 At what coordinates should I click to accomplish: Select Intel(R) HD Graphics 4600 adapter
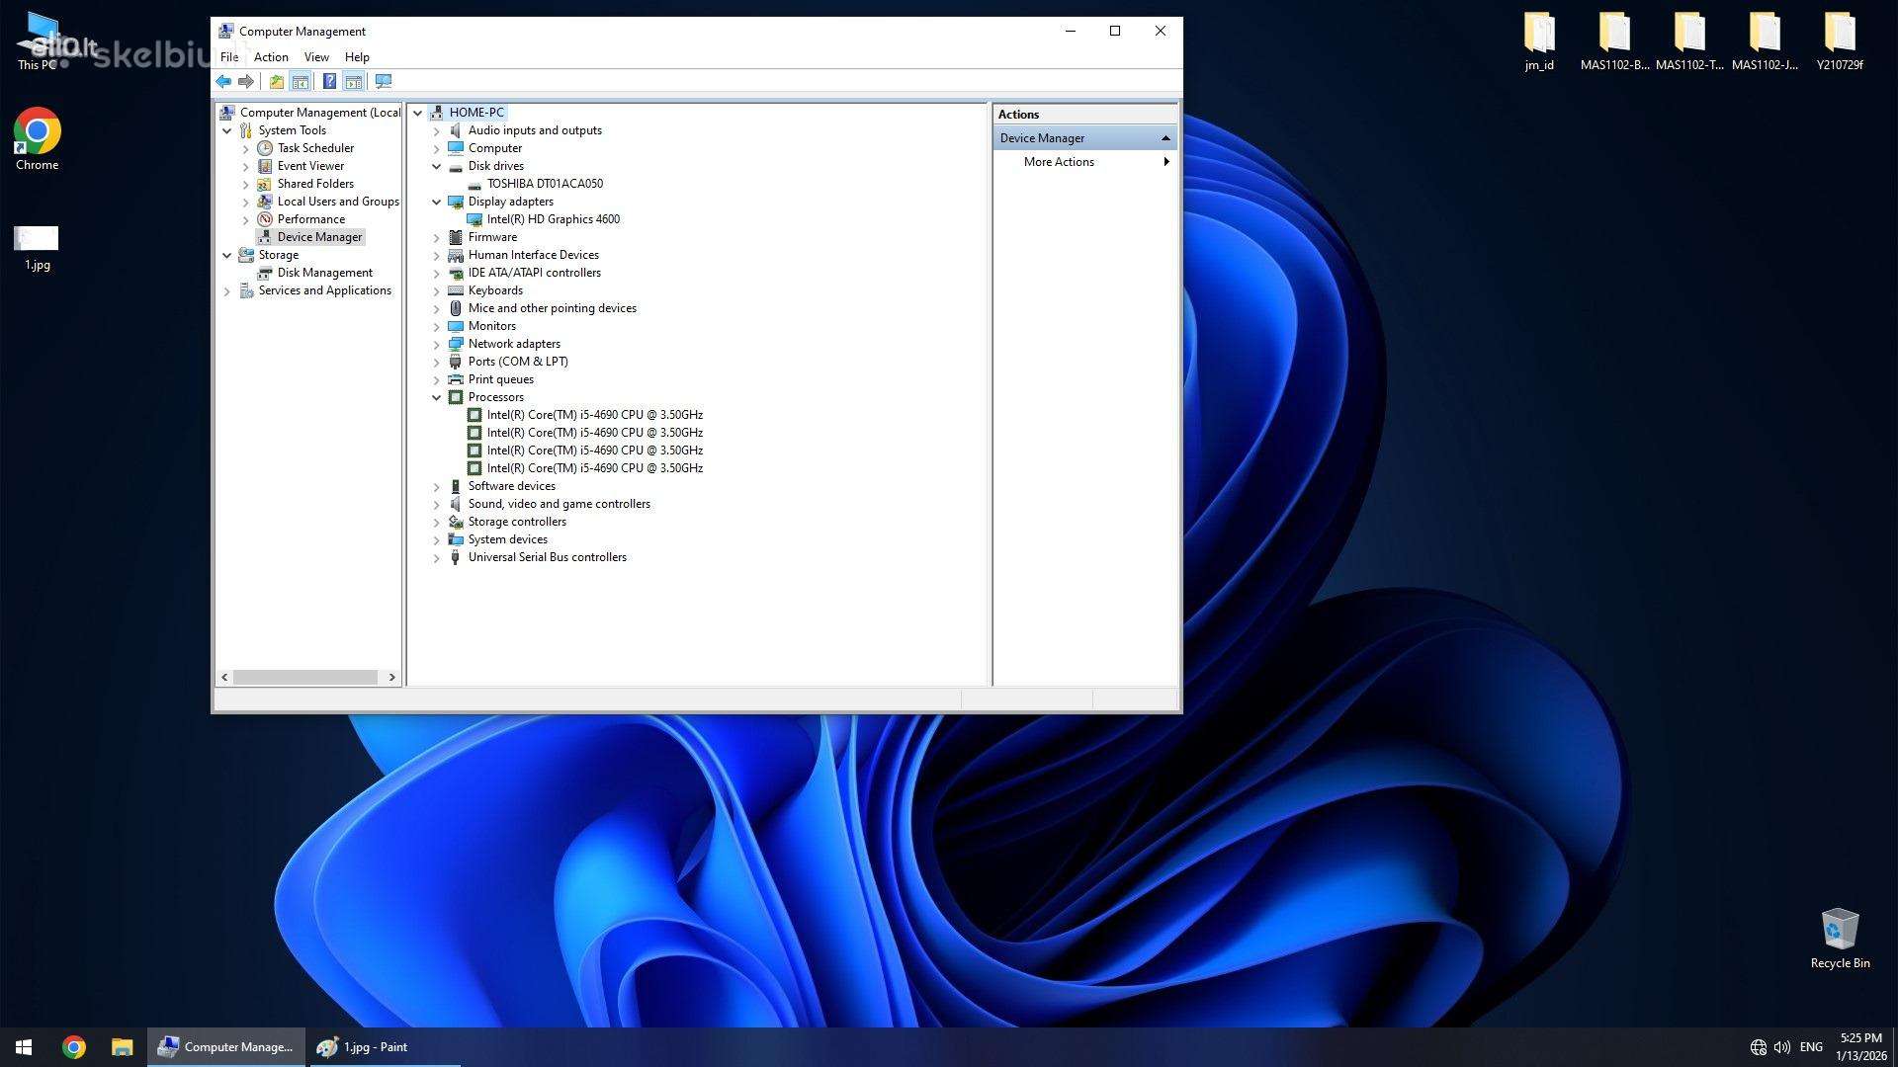553,219
